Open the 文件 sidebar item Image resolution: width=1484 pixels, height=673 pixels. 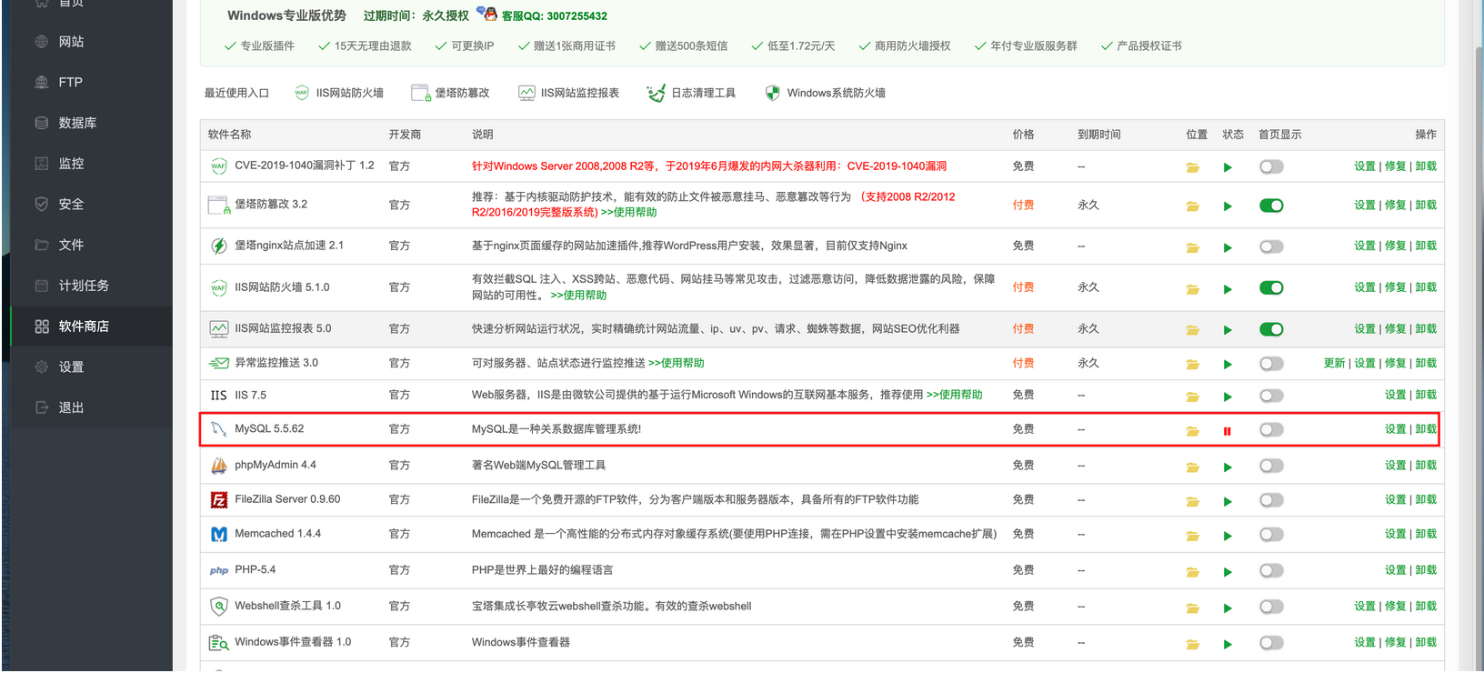[x=71, y=245]
